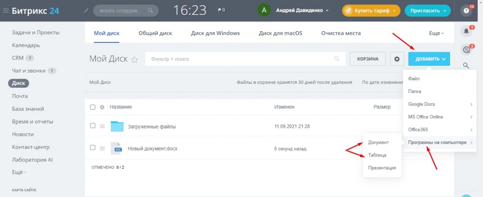Open the Новый документ.docx file name

[x=152, y=148]
